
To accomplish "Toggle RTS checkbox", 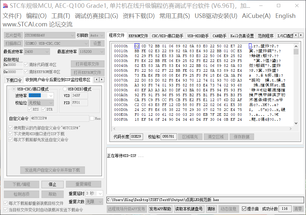I will pyautogui.click(x=30, y=109).
